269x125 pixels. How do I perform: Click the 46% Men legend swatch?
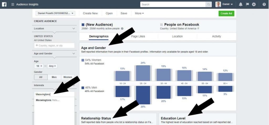pyautogui.click(x=83, y=88)
